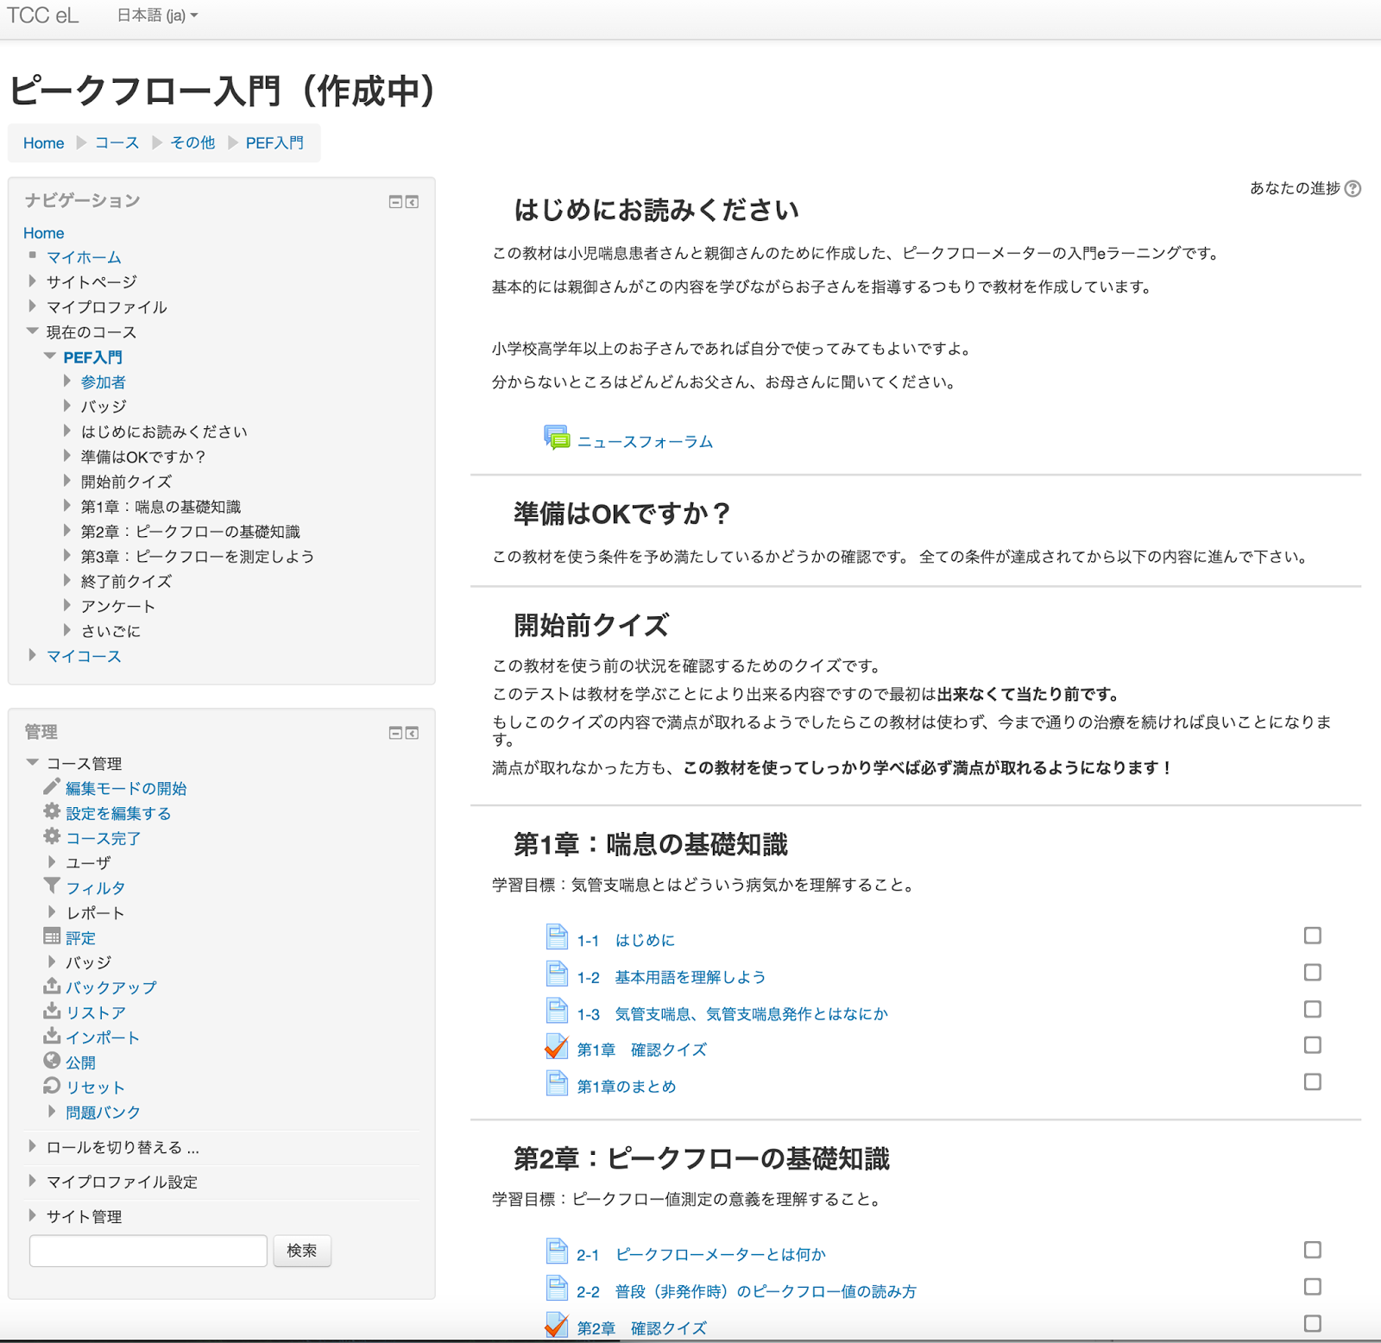Toggle completion for 第1章 確認クイズ

[1313, 1045]
